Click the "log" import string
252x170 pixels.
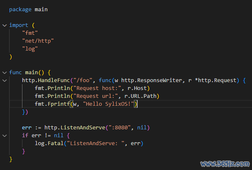(x=30, y=49)
